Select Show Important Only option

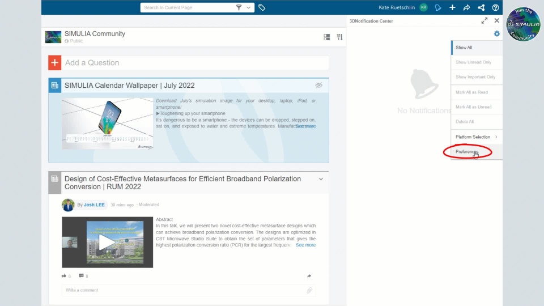[x=477, y=77]
